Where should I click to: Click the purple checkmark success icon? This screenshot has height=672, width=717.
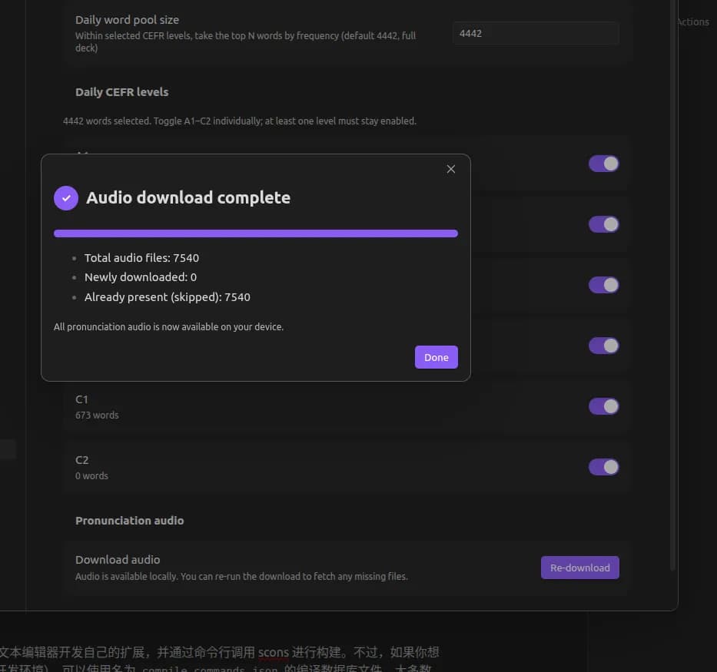pyautogui.click(x=66, y=198)
